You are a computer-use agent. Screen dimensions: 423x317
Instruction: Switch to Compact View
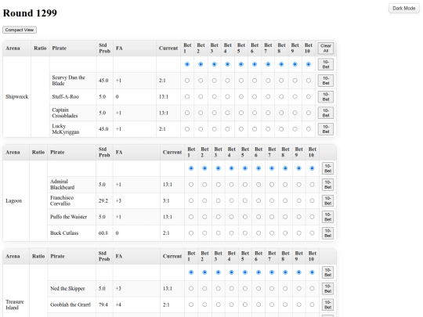[x=20, y=30]
